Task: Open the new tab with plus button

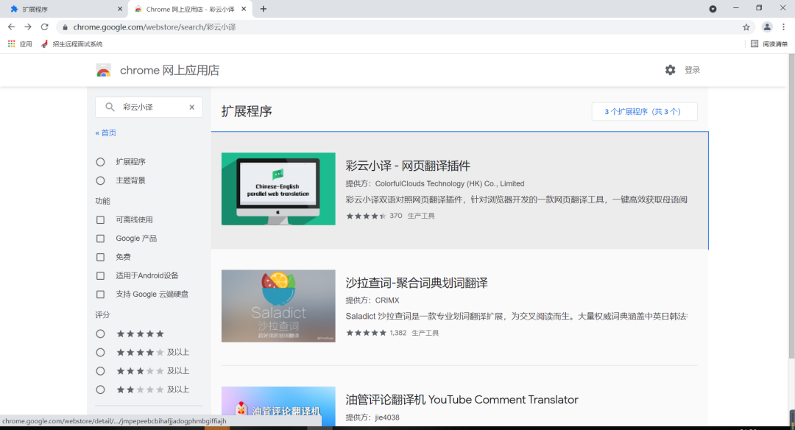Action: (x=263, y=9)
